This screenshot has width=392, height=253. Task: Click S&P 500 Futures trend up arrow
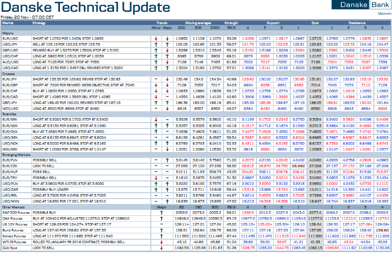[x=162, y=213]
